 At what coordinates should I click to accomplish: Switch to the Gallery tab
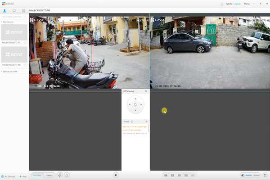(49, 175)
